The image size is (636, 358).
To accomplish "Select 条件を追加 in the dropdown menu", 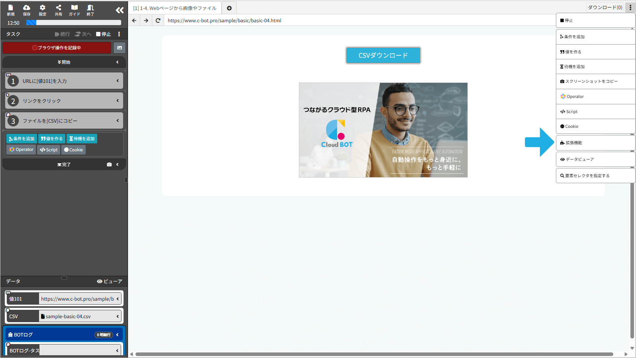I will tap(595, 37).
